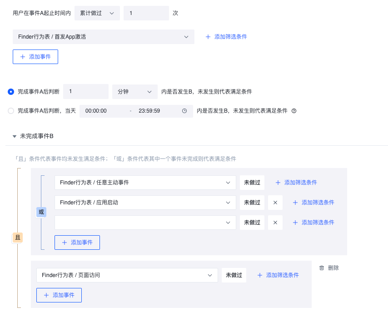Select the 当天 time range radio option
Screen dimensions: 388x312
tap(11, 111)
